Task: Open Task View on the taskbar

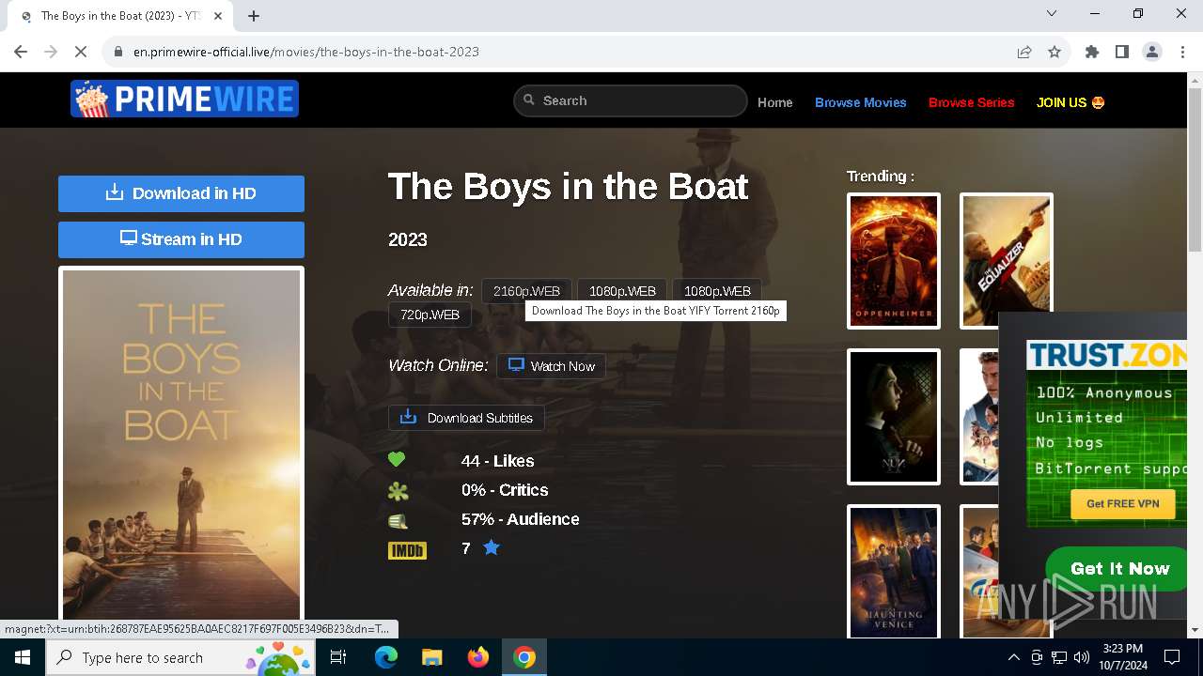Action: 339,657
